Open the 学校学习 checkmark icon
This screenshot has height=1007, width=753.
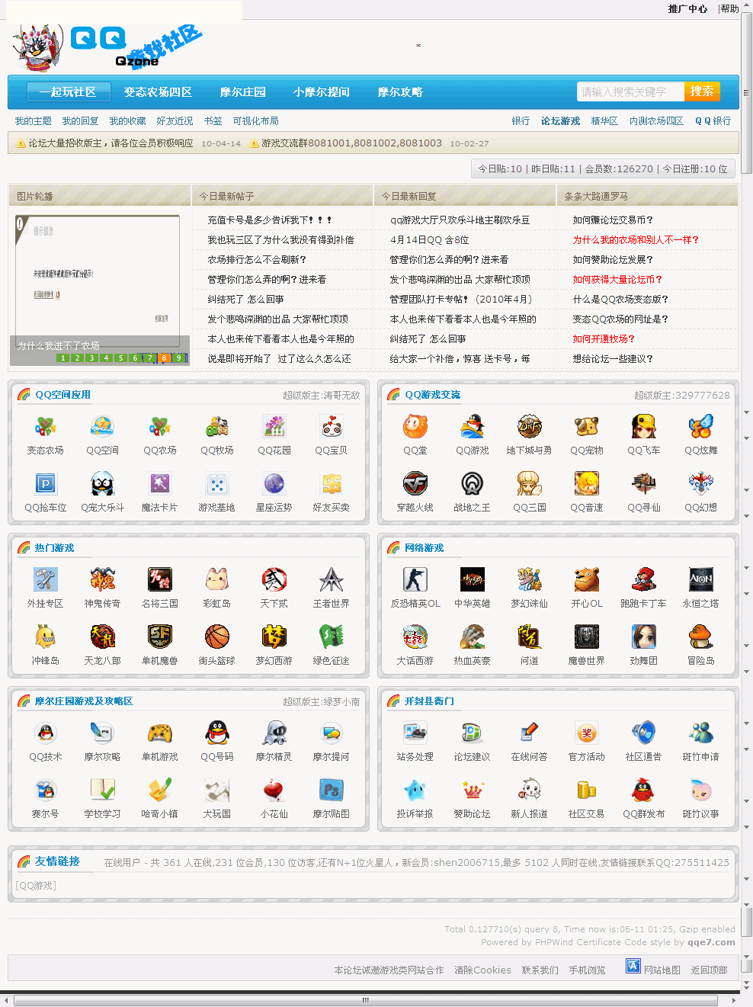(102, 791)
